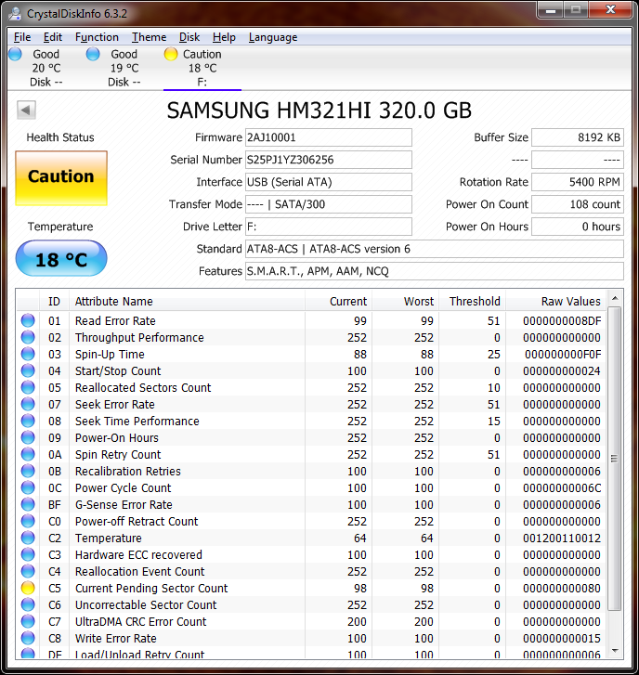
Task: Open the Help menu
Action: point(224,37)
